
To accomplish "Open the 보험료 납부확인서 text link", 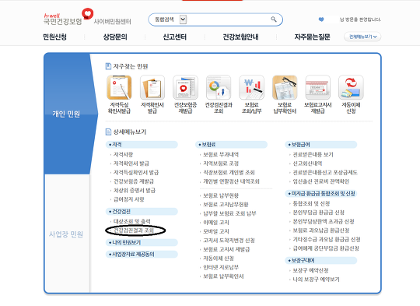I will coord(223,276).
